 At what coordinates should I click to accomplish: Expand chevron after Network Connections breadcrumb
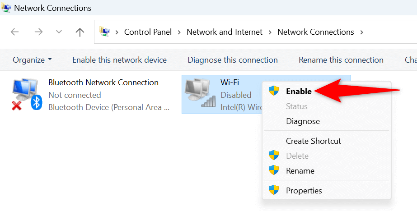[x=361, y=32]
